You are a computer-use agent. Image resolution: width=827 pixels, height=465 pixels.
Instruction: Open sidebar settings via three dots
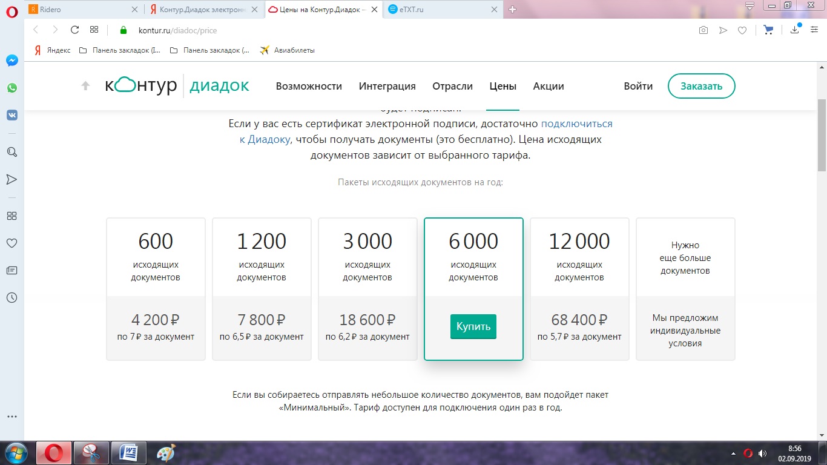click(x=12, y=417)
